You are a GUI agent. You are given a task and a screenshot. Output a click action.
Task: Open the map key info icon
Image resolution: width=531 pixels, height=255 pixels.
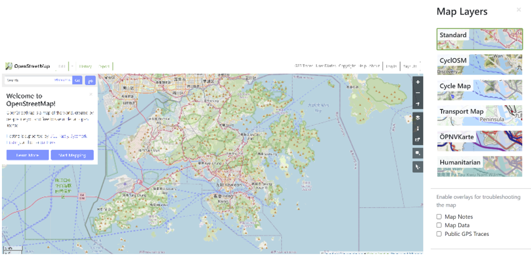tap(418, 128)
